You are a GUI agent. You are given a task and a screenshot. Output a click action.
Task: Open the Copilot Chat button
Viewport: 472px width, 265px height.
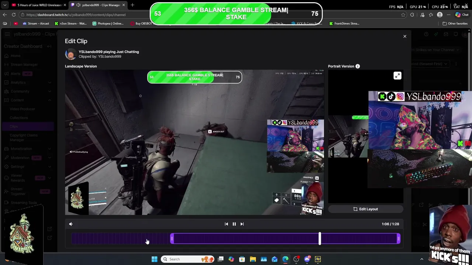pos(462,15)
